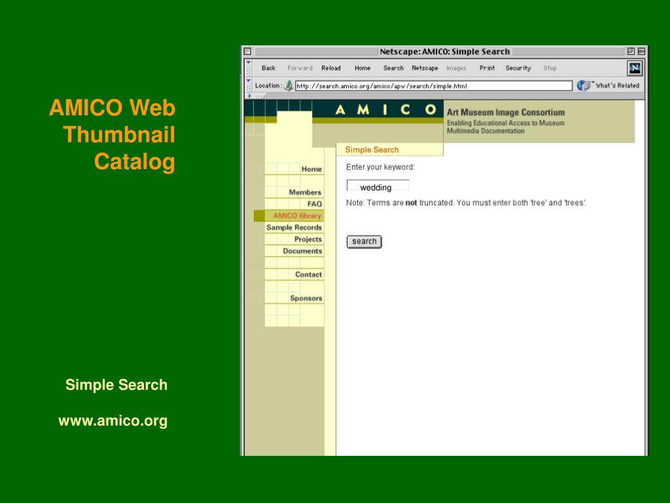This screenshot has width=670, height=503.
Task: Click the zoom box in title bar
Action: click(631, 51)
